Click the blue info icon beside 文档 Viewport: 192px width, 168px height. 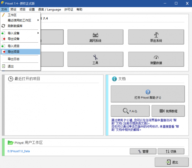pyautogui.click(x=114, y=79)
